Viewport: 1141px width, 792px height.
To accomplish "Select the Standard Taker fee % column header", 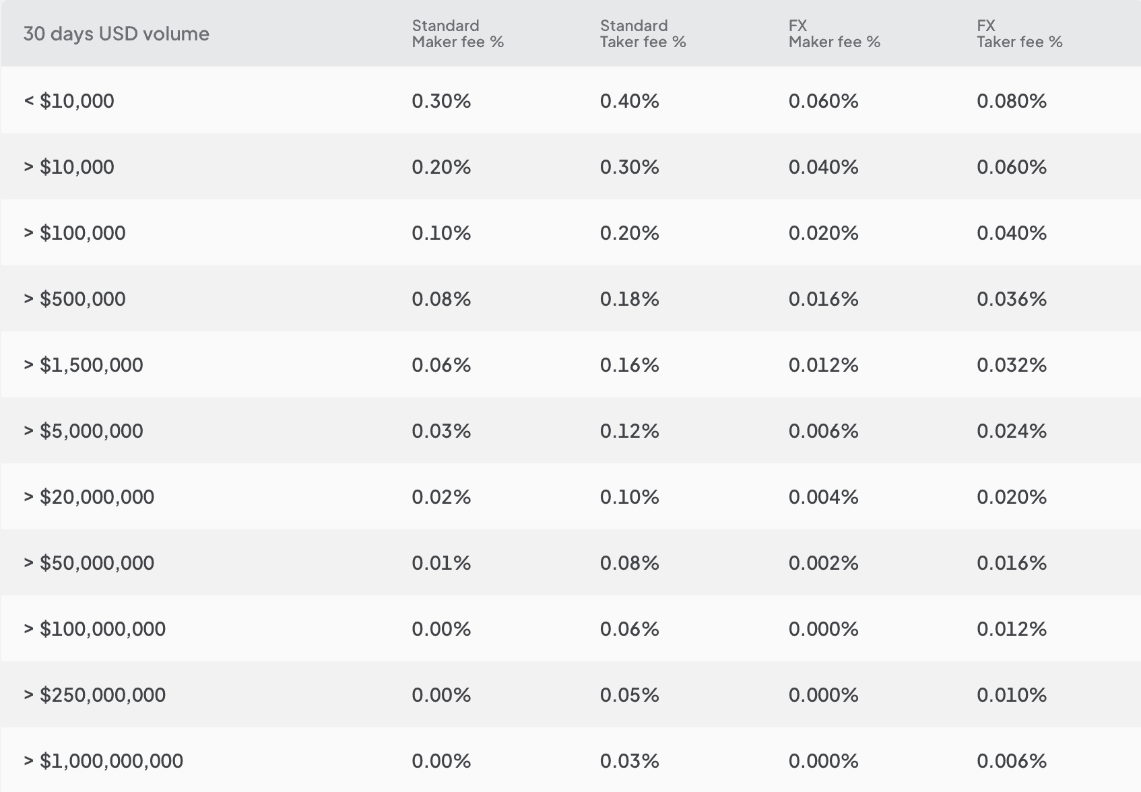I will tap(643, 34).
